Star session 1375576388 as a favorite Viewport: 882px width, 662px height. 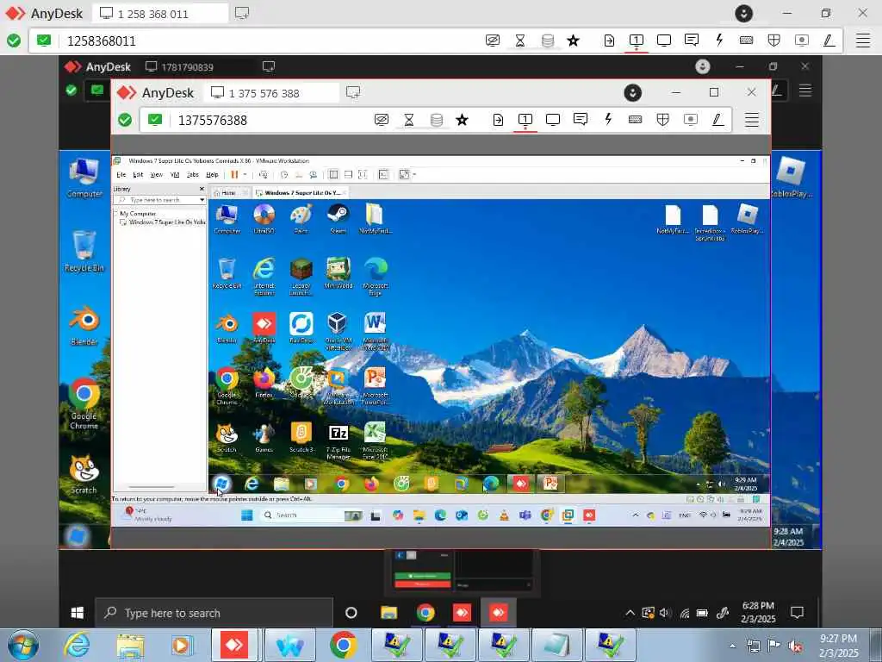coord(462,120)
